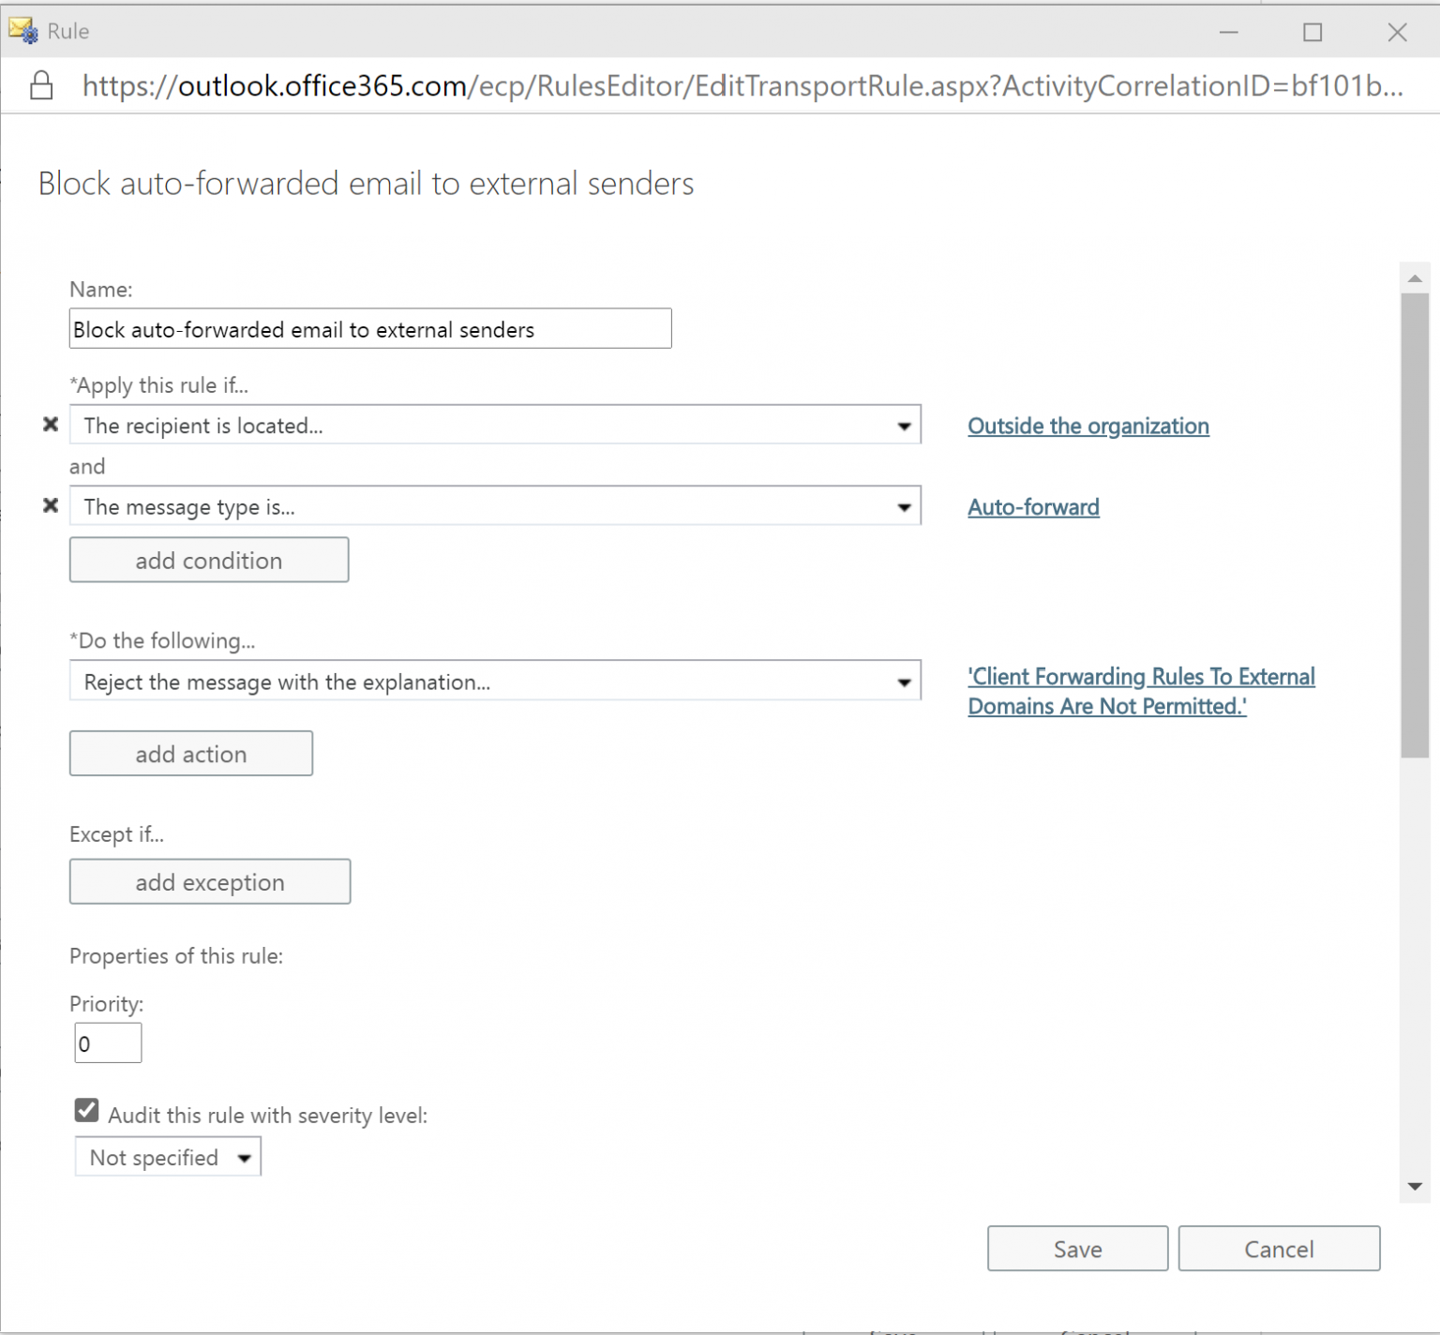Screen dimensions: 1440x1335
Task: Remove the recipient is located condition
Action: coord(50,425)
